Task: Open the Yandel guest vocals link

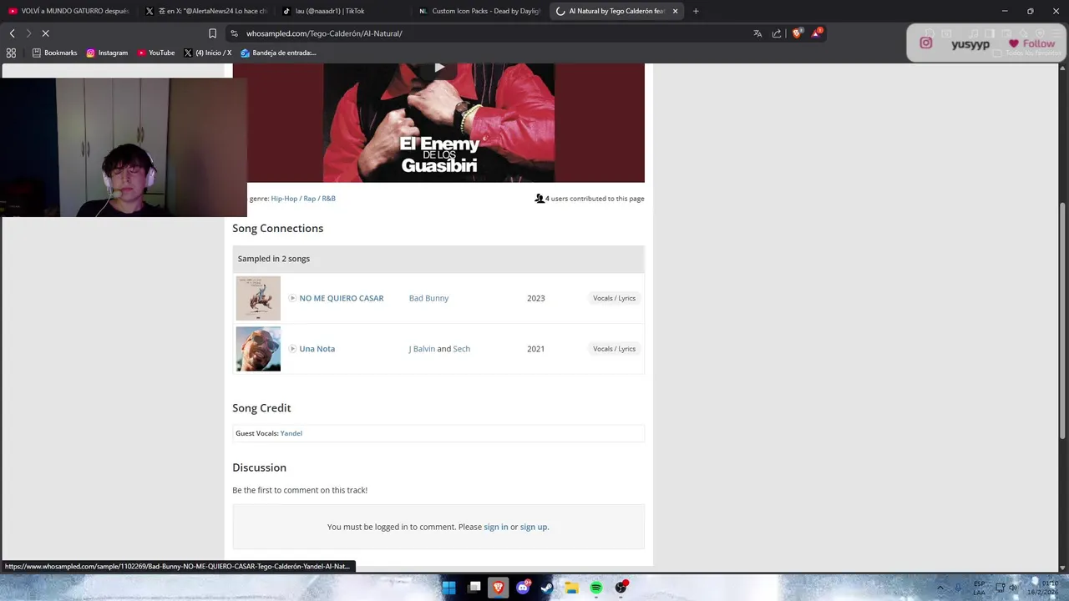Action: pyautogui.click(x=291, y=433)
